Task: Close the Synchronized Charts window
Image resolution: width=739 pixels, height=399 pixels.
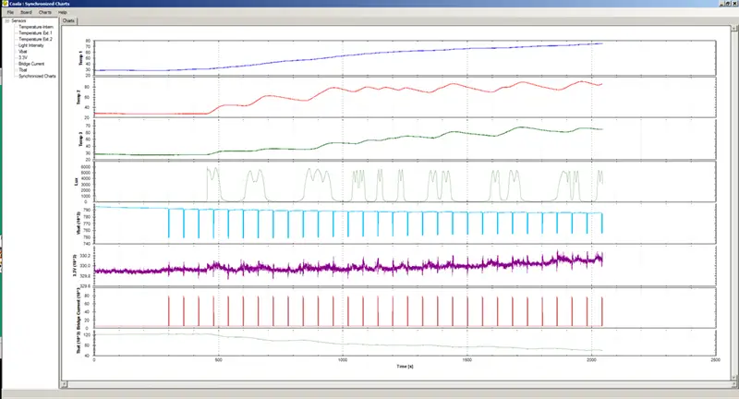Action: click(x=734, y=4)
